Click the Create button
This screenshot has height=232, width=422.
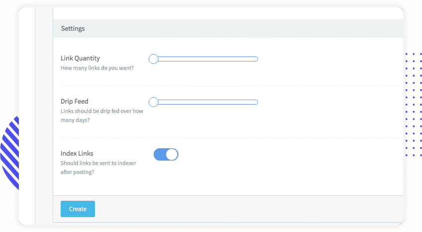(x=78, y=209)
